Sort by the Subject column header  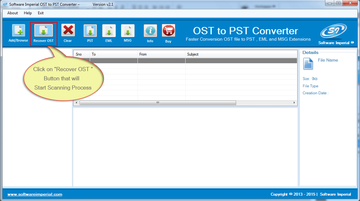pos(241,54)
